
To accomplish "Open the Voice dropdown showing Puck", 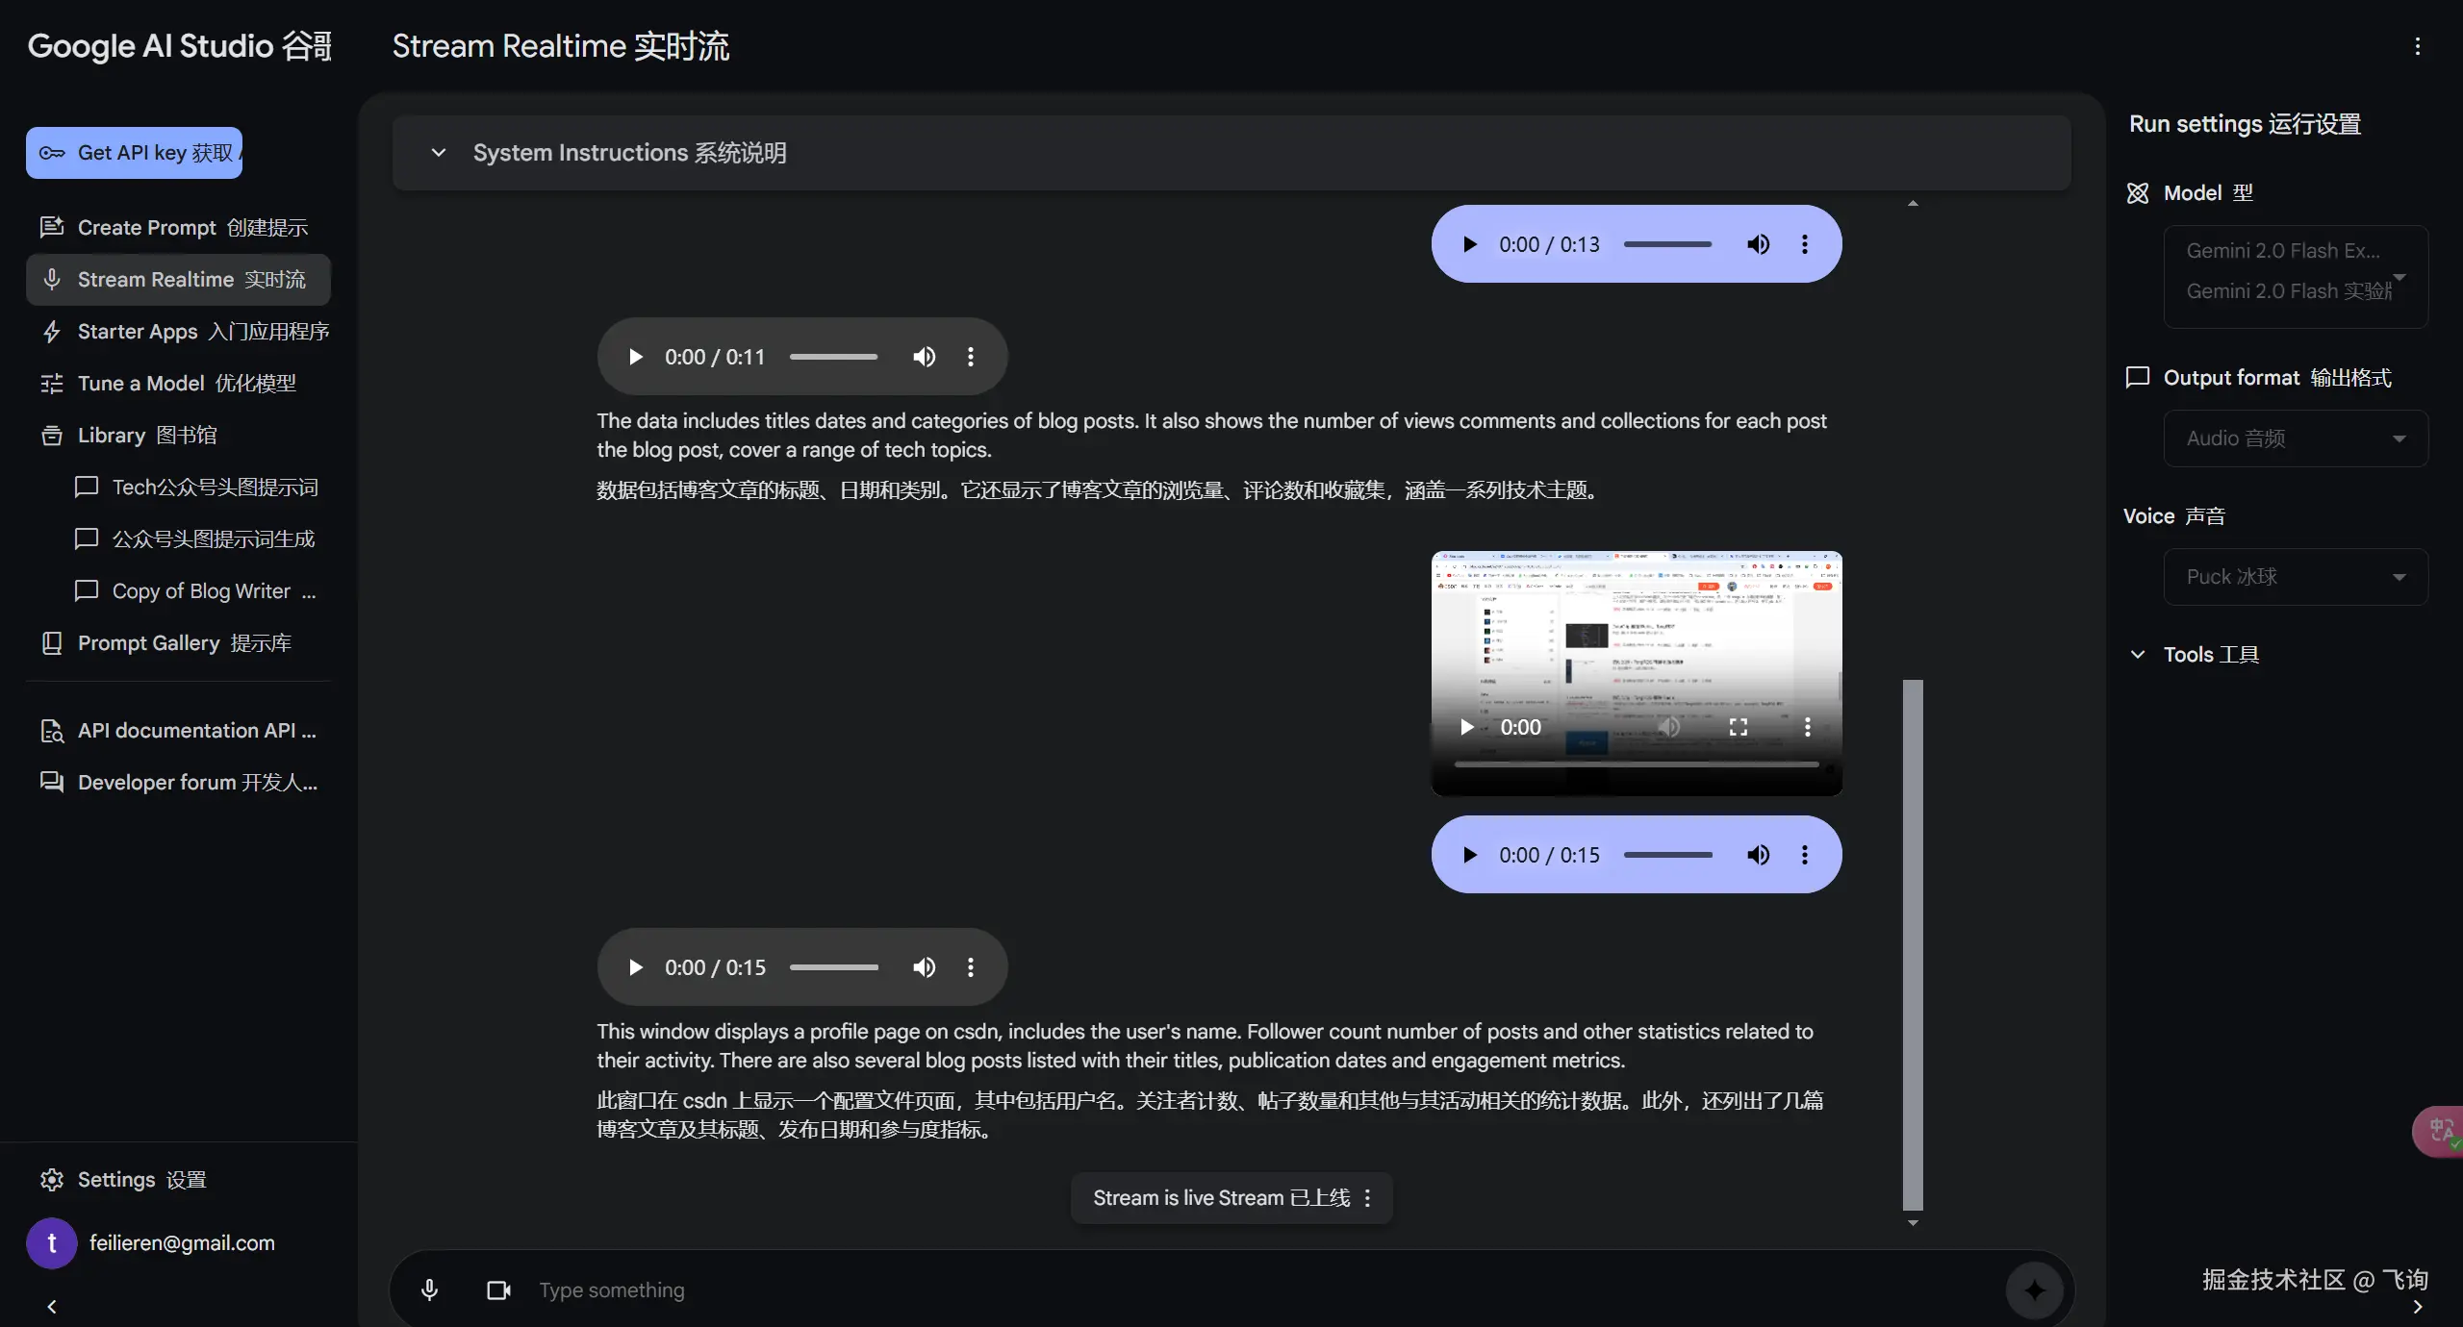I will point(2295,577).
